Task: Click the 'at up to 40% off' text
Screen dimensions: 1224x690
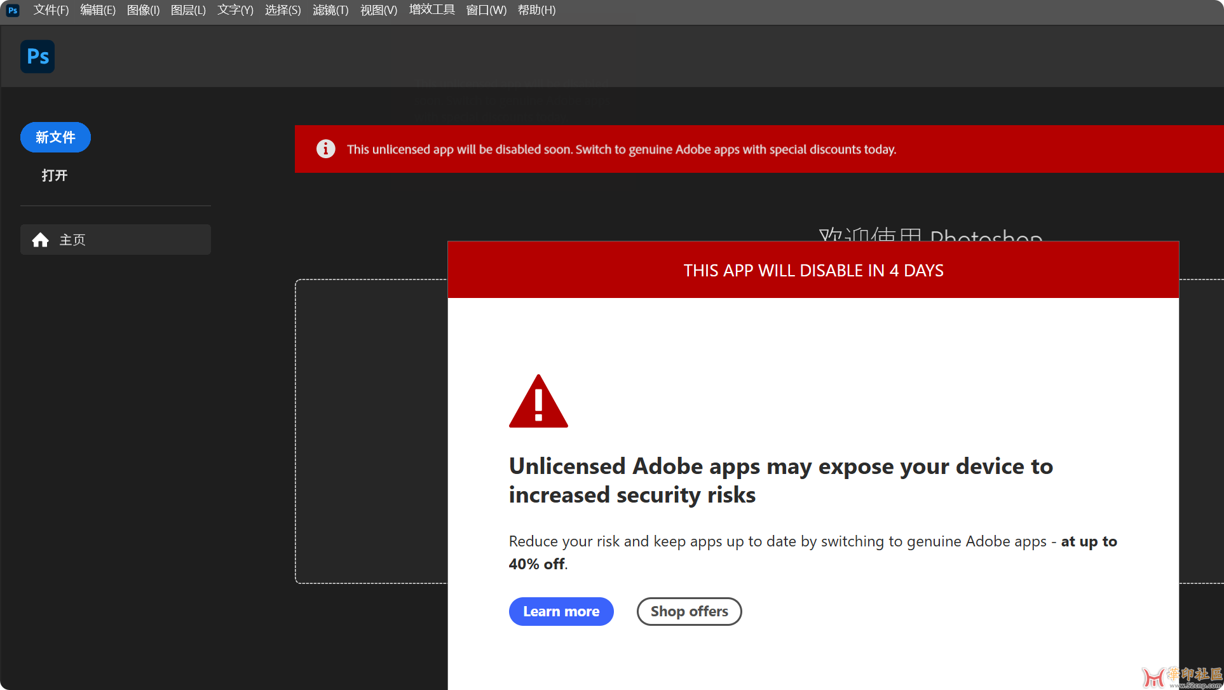Action: coord(813,552)
